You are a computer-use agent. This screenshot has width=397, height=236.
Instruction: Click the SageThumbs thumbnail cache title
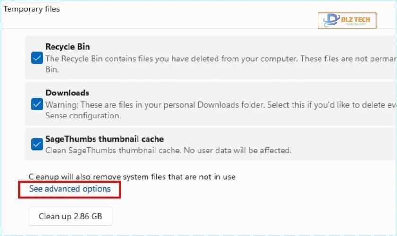click(104, 139)
